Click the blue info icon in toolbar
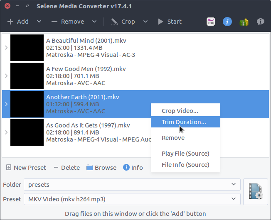271x220 pixels. coord(227,22)
